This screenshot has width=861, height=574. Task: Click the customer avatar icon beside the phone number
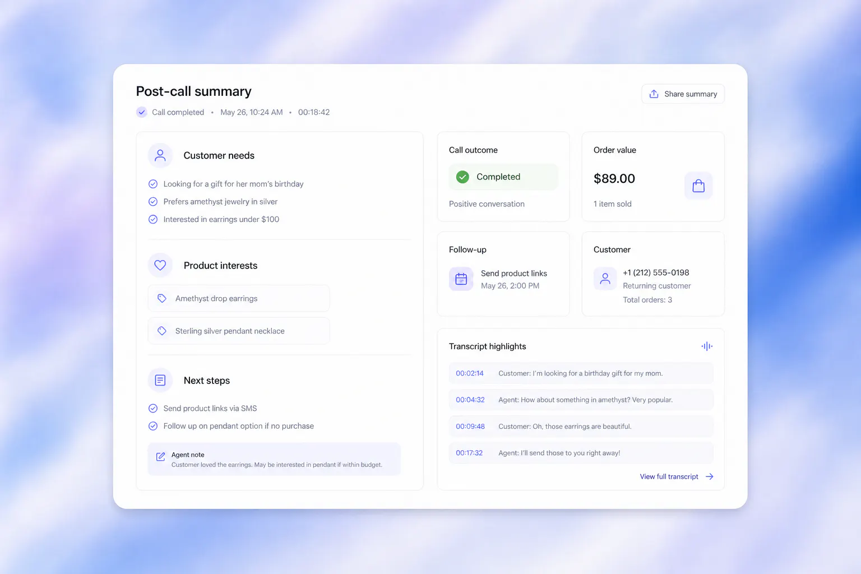[605, 279]
